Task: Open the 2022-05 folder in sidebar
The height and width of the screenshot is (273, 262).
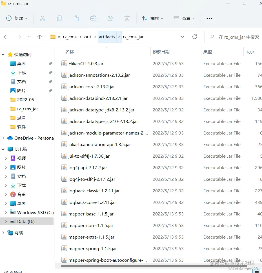Action: tap(26, 100)
